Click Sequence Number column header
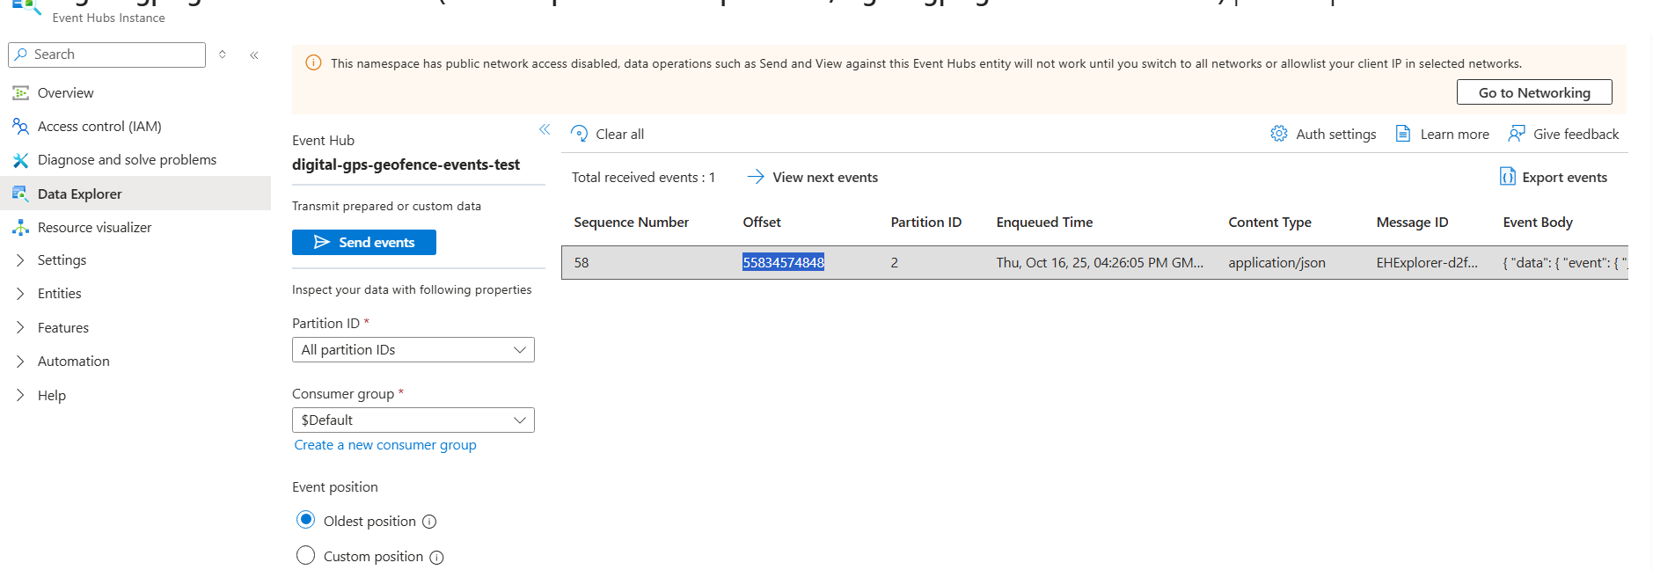The image size is (1653, 570). click(x=632, y=223)
